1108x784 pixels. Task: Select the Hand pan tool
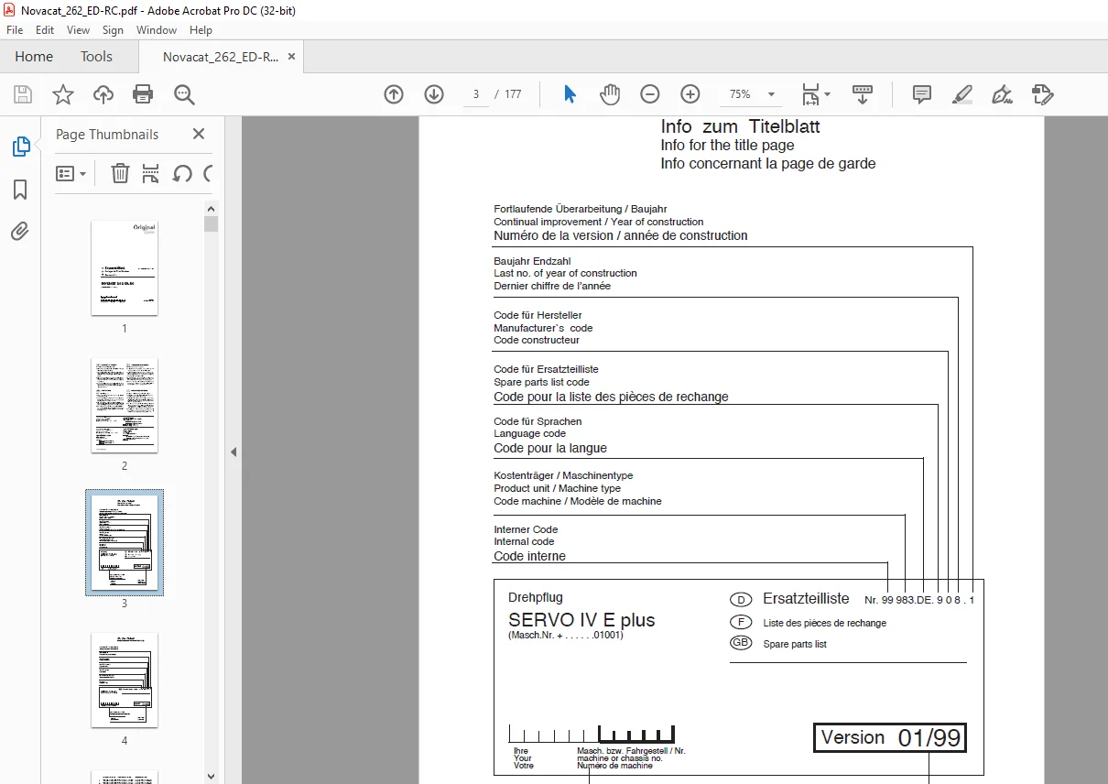610,94
